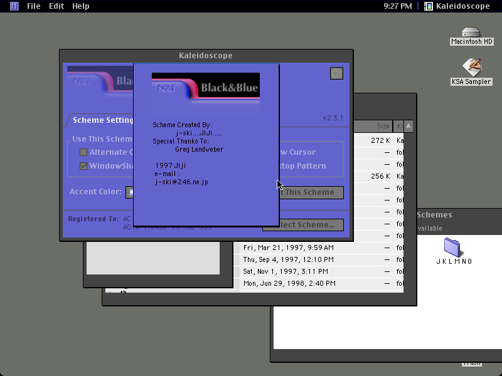This screenshot has height=376, width=502.
Task: Open the Kaleidoscope application menu in the menu bar
Action: pyautogui.click(x=457, y=6)
